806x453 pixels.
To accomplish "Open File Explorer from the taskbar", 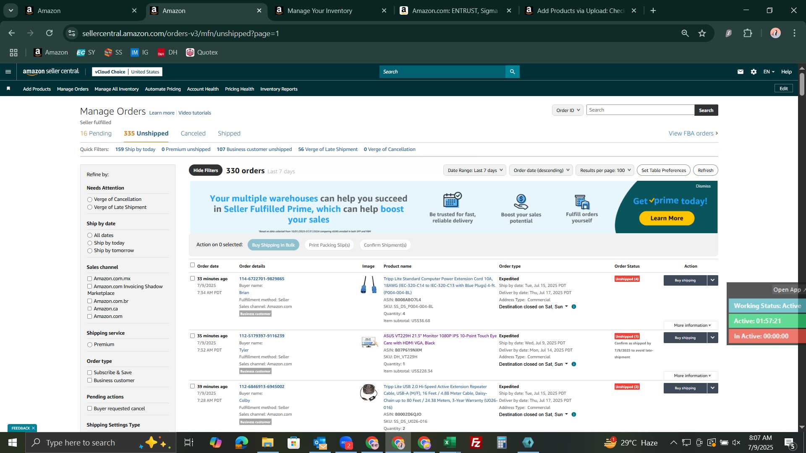I will (x=268, y=443).
